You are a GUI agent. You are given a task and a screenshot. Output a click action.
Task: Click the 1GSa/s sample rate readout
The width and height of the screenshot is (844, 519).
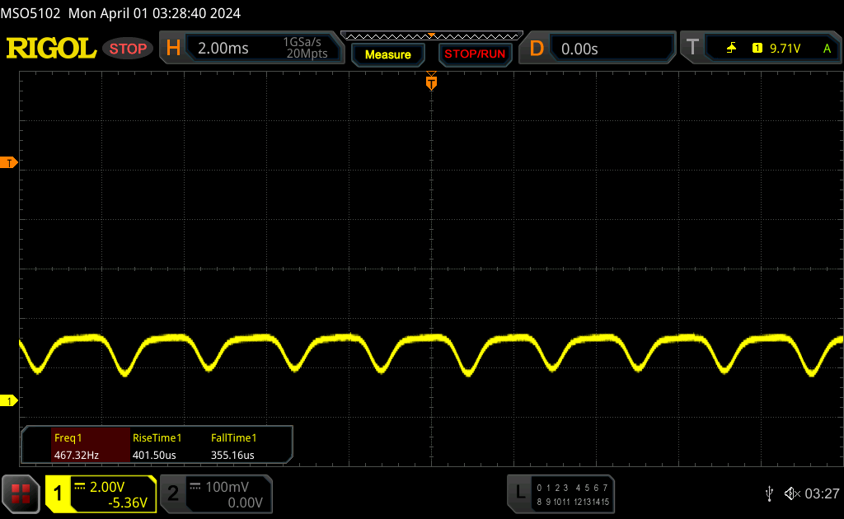(302, 42)
